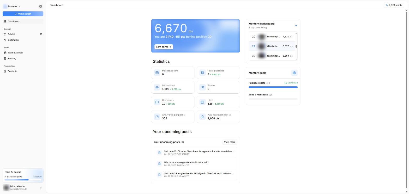
Task: Open the ChatGPT Anzeigen upcoming post
Action: [x=195, y=175]
